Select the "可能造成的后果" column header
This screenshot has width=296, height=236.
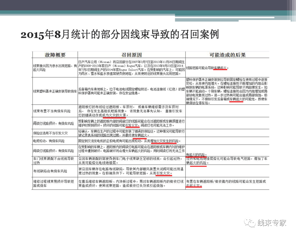[x=227, y=55]
